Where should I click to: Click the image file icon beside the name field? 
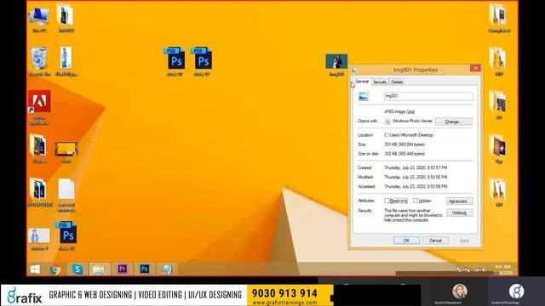[x=364, y=96]
